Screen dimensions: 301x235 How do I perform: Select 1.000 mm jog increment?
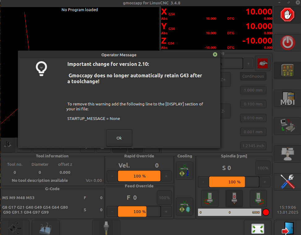253,90
